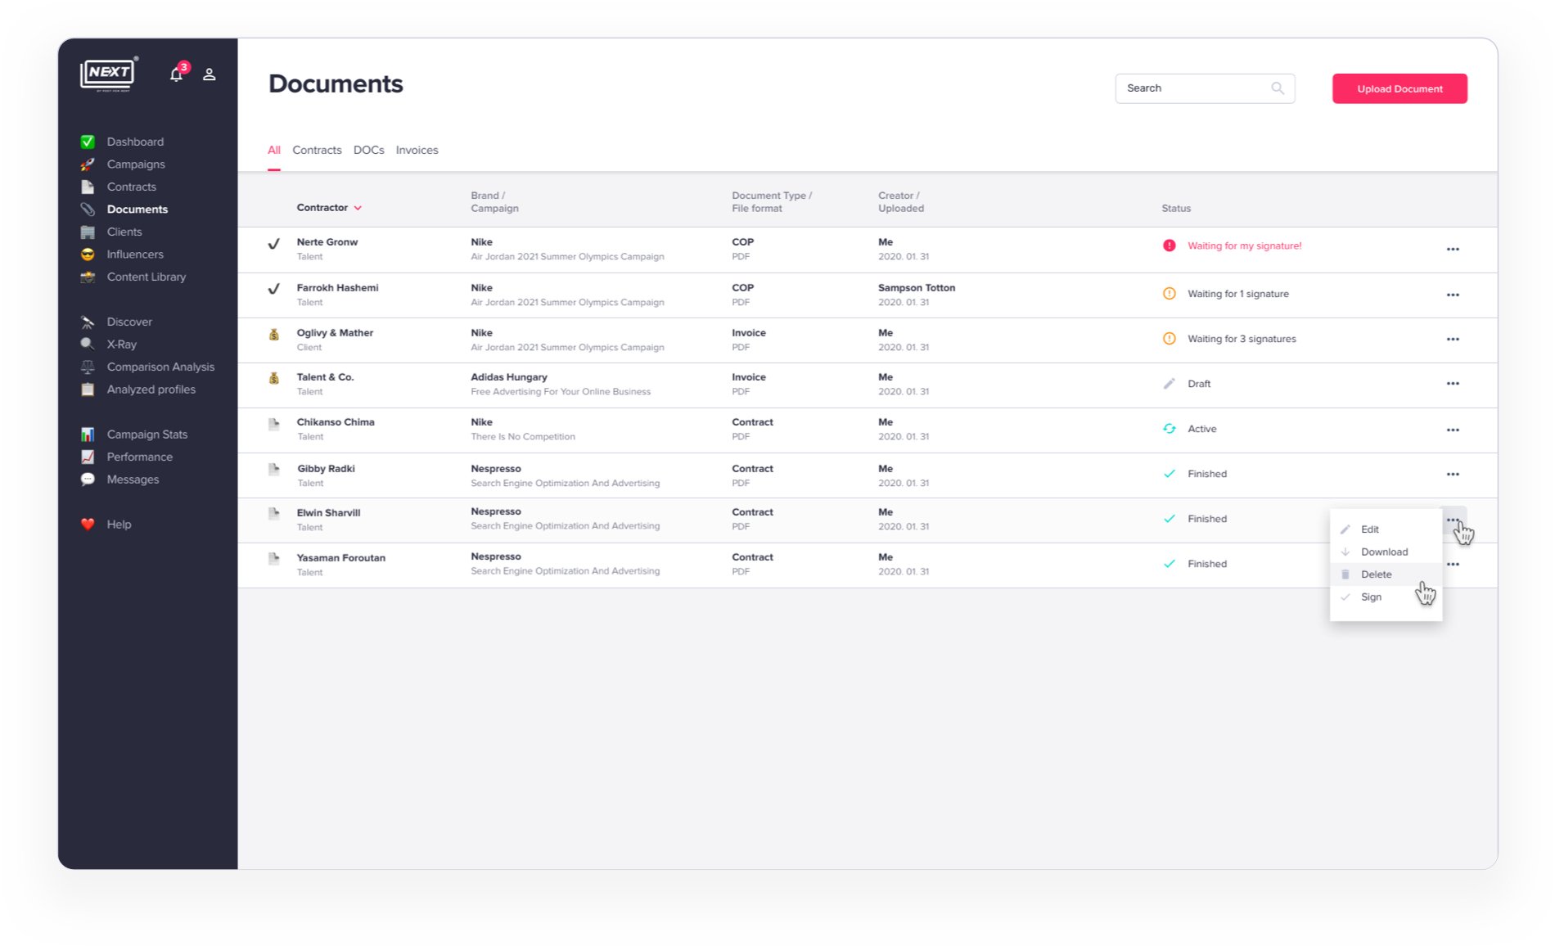Open the user profile icon

click(210, 74)
